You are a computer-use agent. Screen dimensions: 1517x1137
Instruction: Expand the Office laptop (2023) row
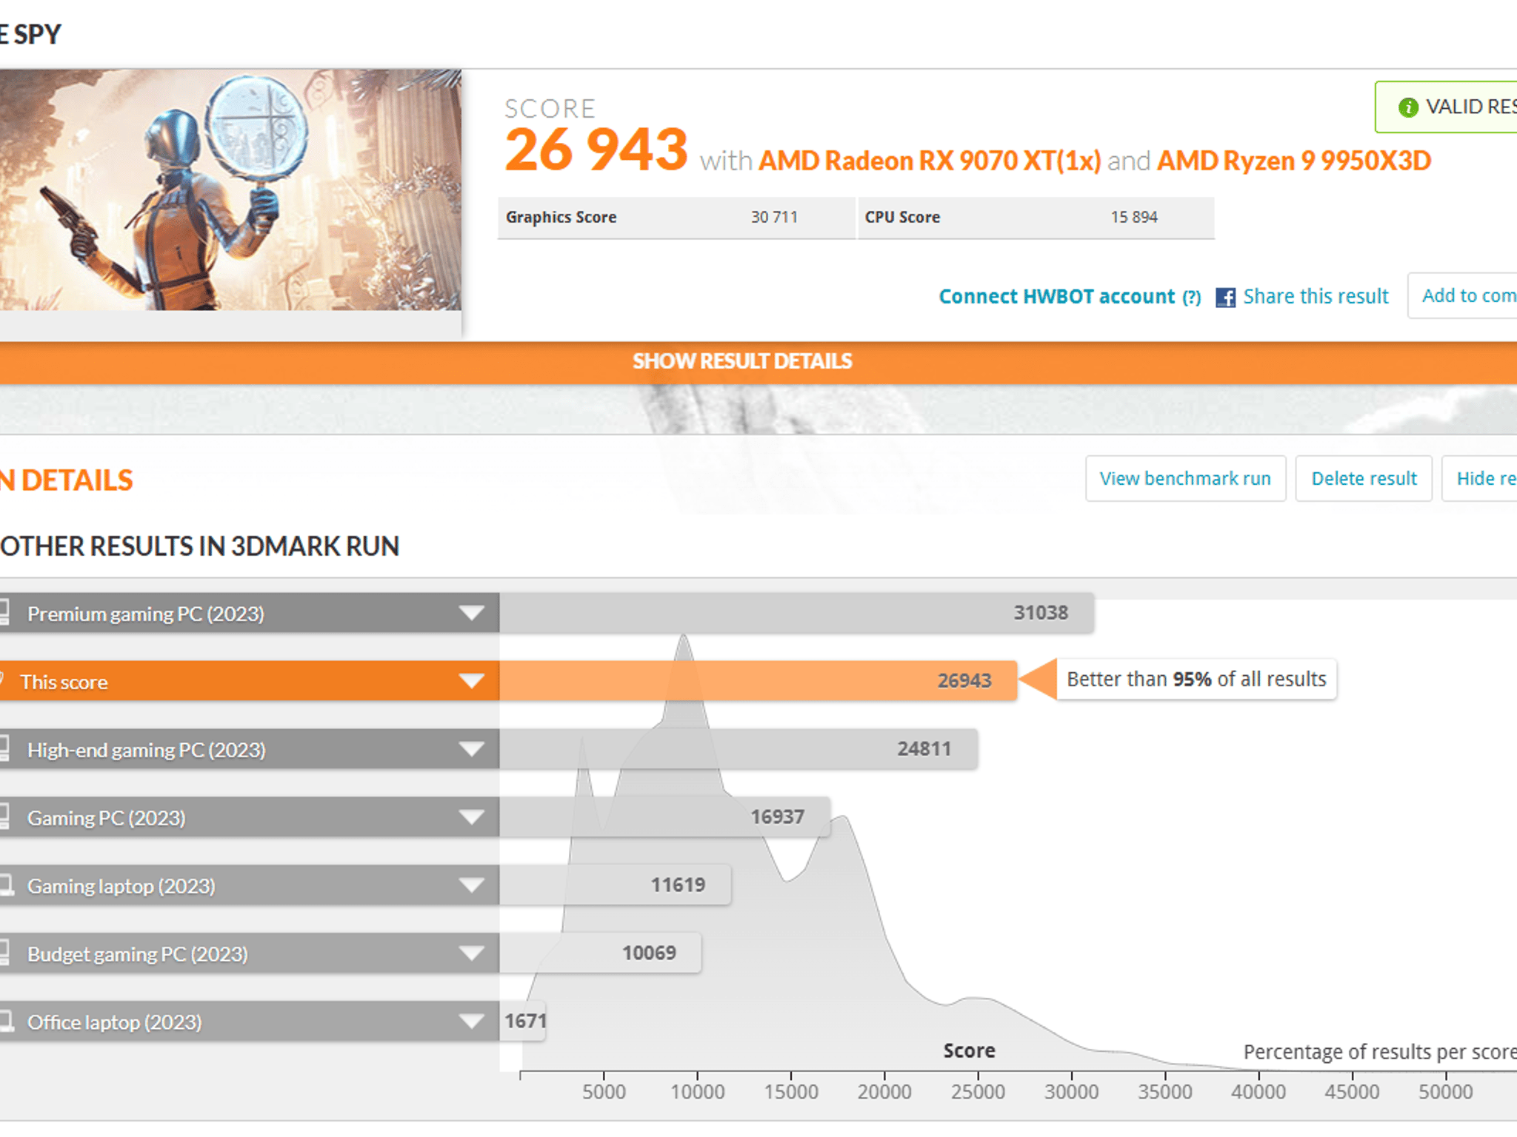[471, 1022]
